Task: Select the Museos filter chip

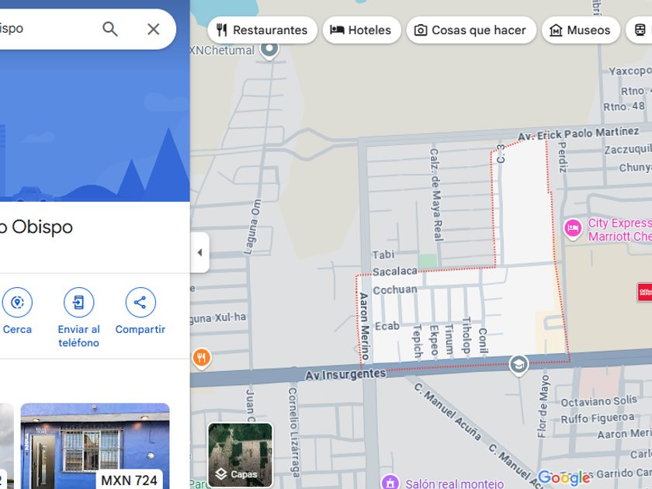Action: click(x=581, y=30)
